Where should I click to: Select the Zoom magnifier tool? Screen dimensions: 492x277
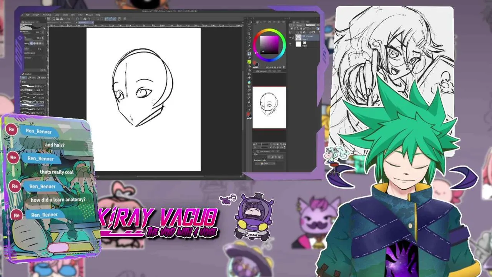point(249,26)
